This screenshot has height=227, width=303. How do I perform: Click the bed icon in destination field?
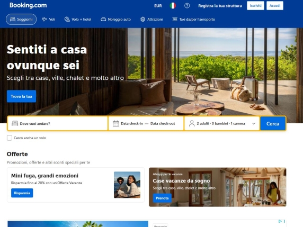(x=15, y=123)
